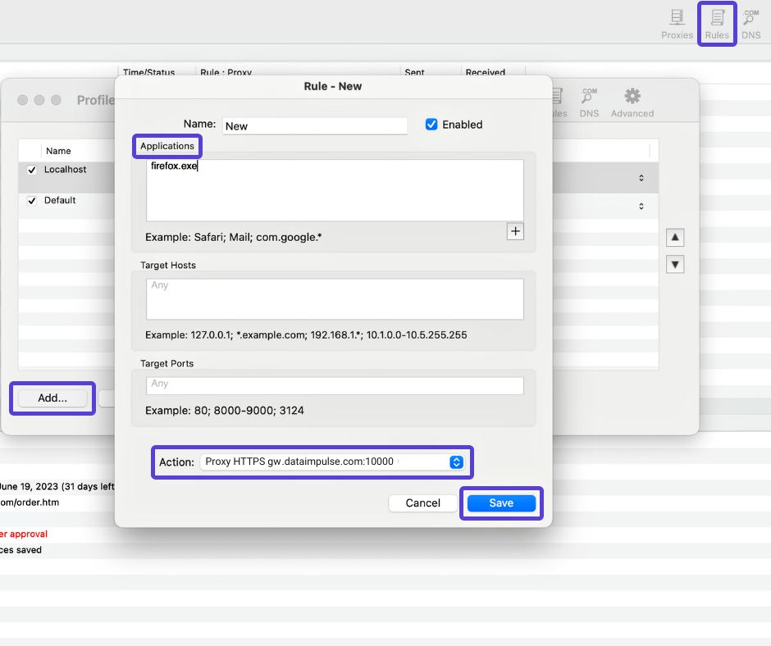
Task: Uncheck the Default rule checkbox
Action: (32, 201)
